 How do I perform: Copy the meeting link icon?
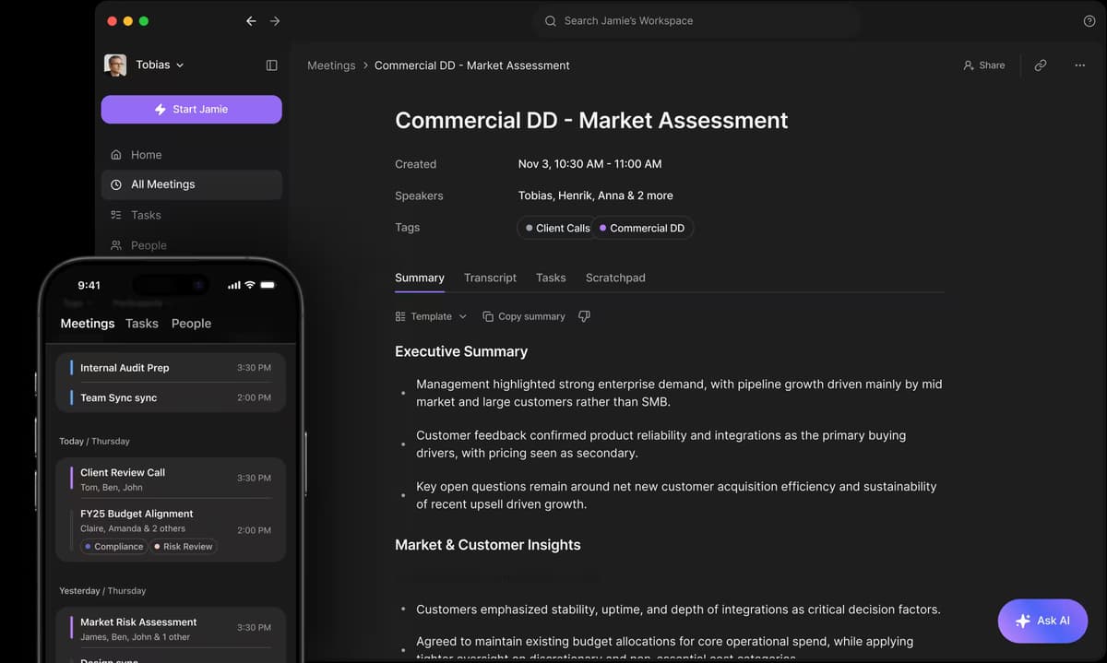pyautogui.click(x=1041, y=65)
